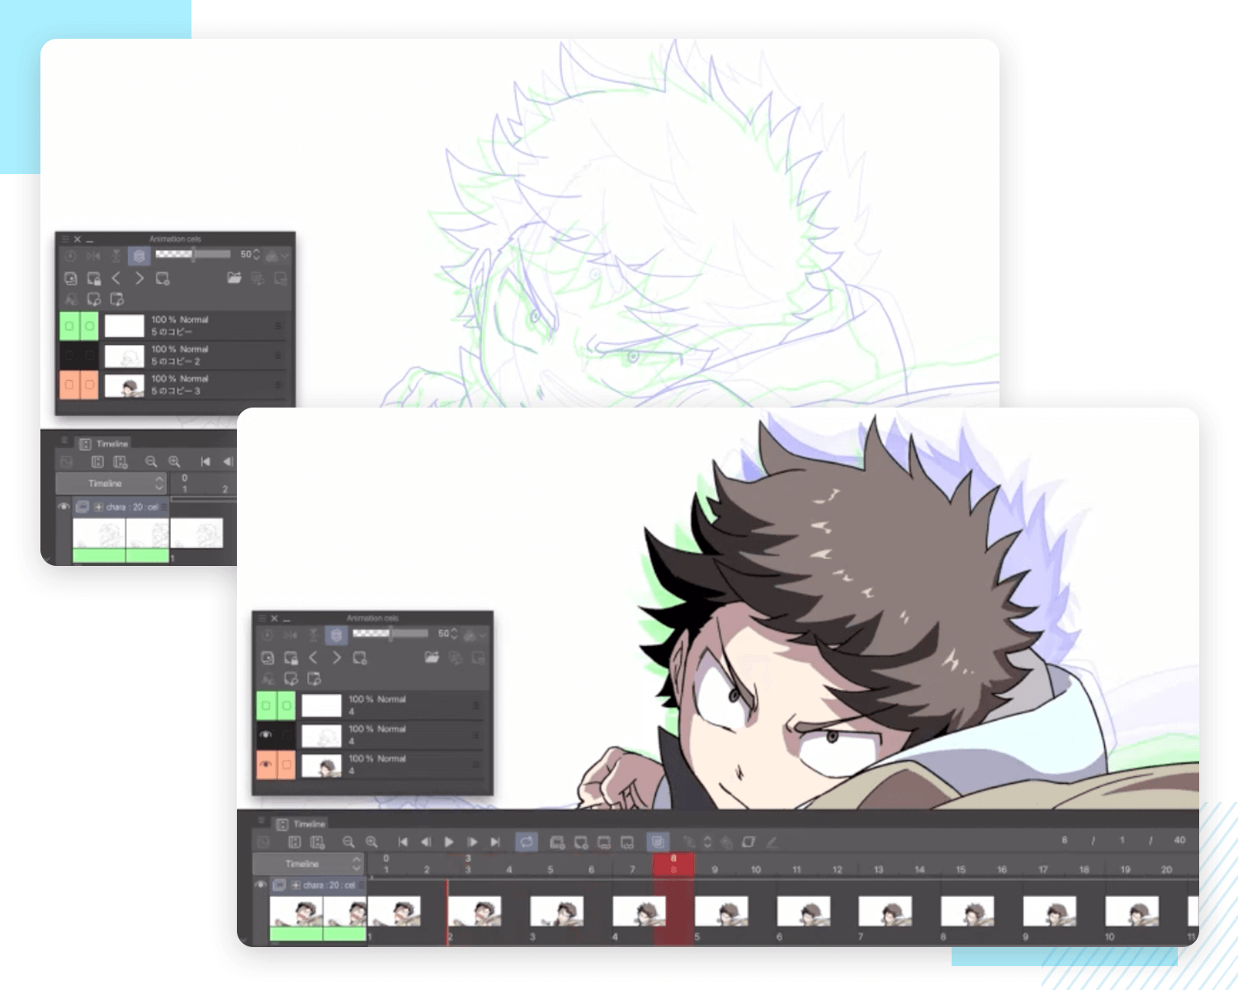Screen dimensions: 1238x990
Task: Select cel named 5のコピー2 in back Animation cels panel
Action: (x=172, y=356)
